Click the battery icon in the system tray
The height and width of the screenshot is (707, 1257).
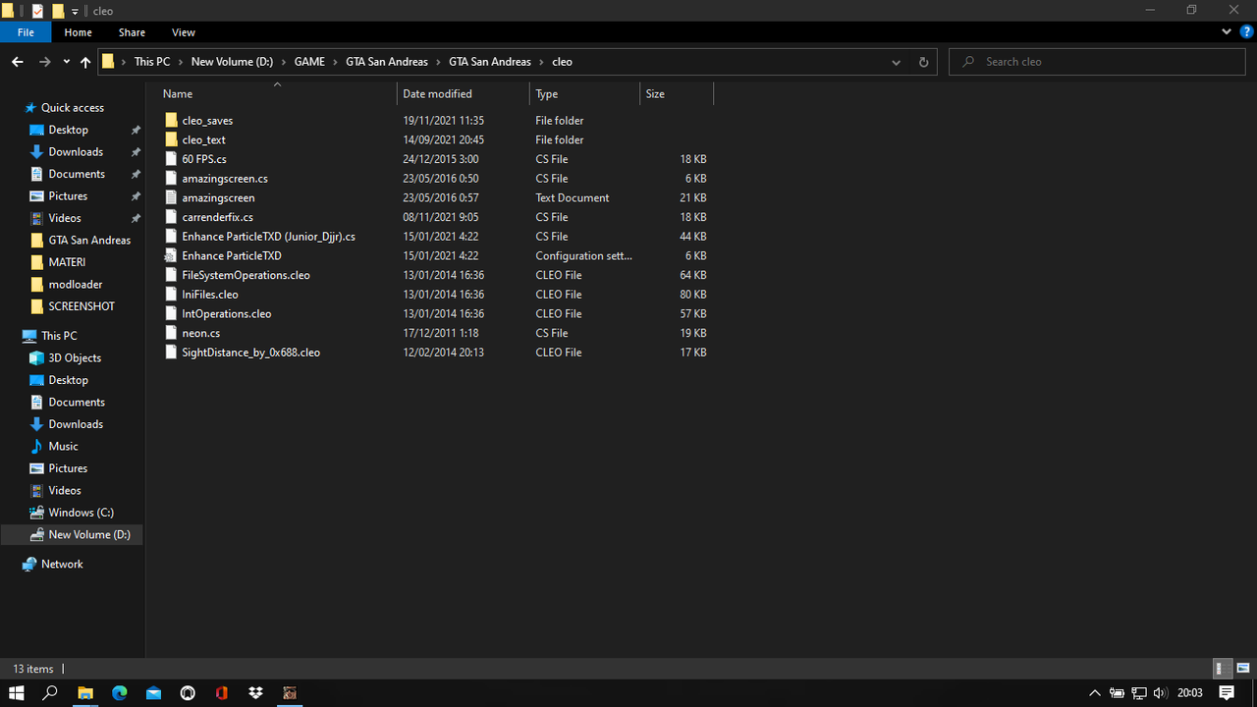[1117, 693]
